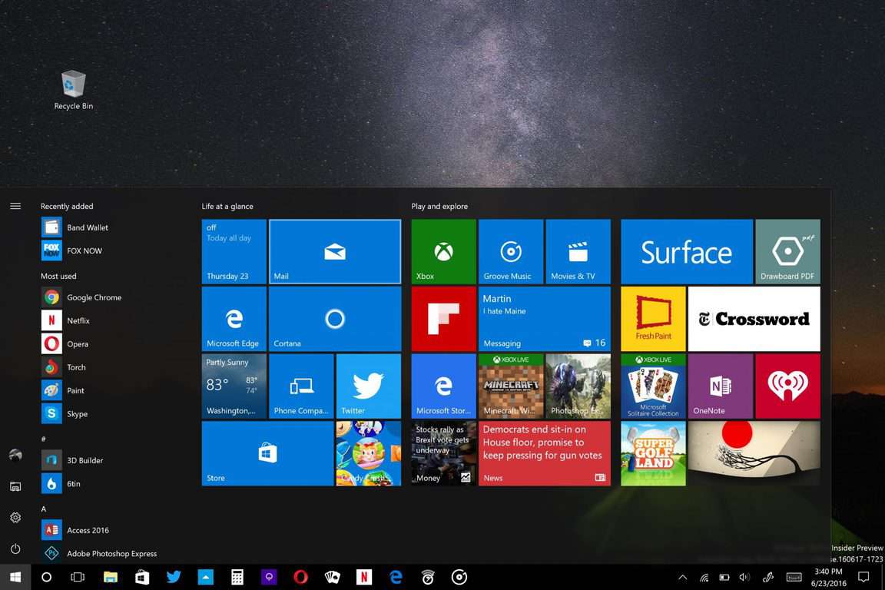The width and height of the screenshot is (885, 590).
Task: Open Google Chrome from Most used
Action: pos(93,297)
